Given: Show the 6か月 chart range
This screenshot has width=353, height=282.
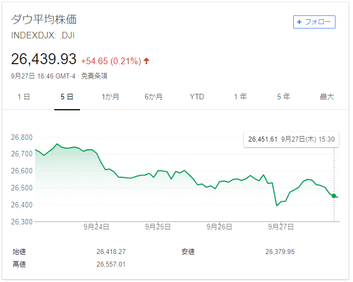Looking at the screenshot, I should (x=153, y=97).
